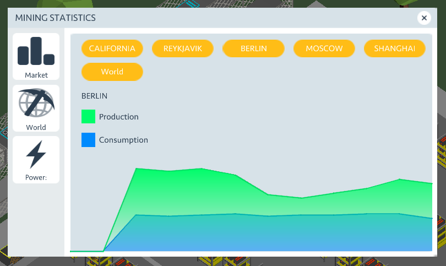The height and width of the screenshot is (266, 446).
Task: Open the World mining pickaxe globe icon
Action: pyautogui.click(x=36, y=102)
